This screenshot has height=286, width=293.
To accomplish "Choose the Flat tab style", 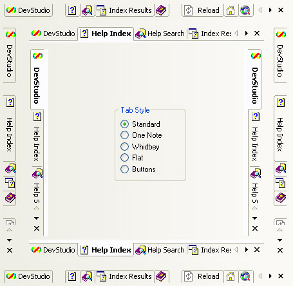I will (124, 158).
